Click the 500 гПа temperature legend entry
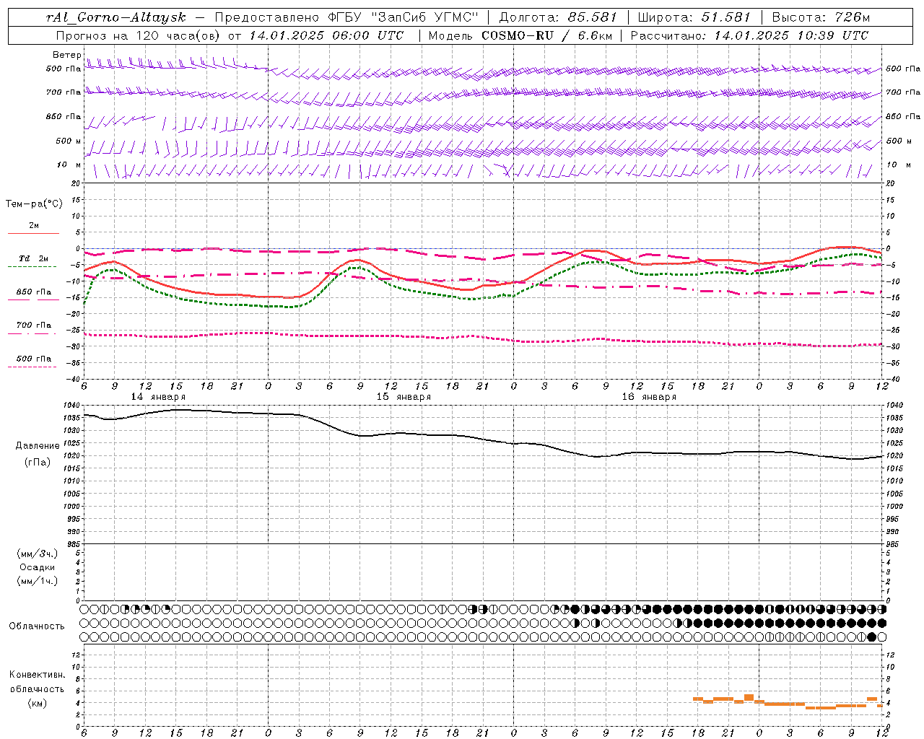The width and height of the screenshot is (924, 739). point(34,359)
